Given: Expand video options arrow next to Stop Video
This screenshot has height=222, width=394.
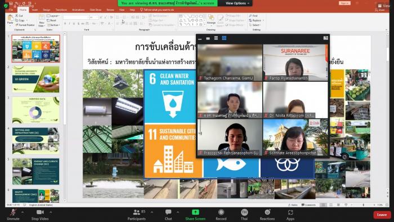Looking at the screenshot, I should pos(51,212).
